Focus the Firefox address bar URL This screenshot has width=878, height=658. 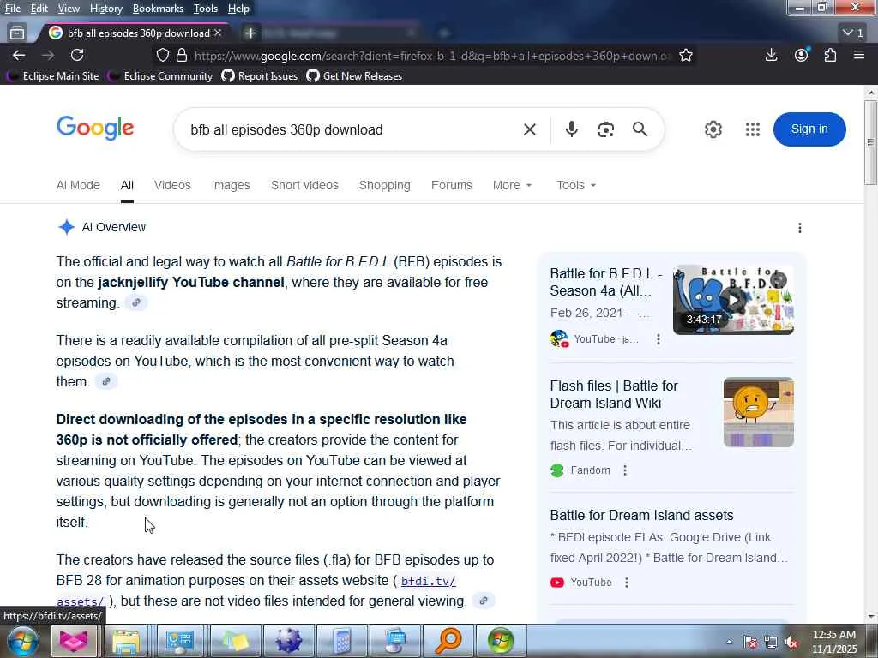pyautogui.click(x=431, y=56)
